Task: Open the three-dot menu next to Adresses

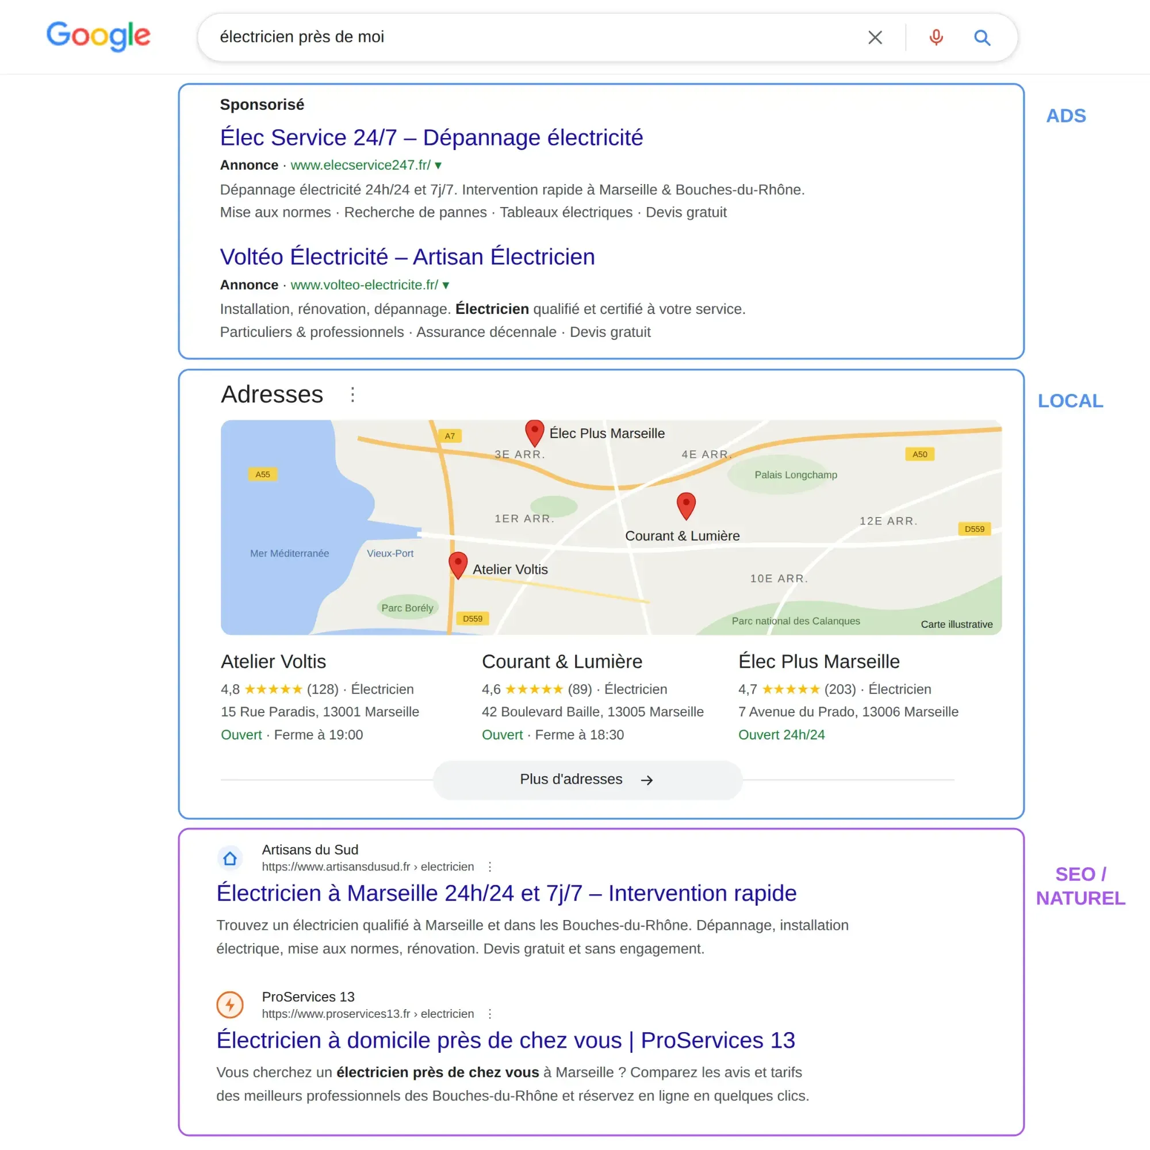Action: point(352,394)
